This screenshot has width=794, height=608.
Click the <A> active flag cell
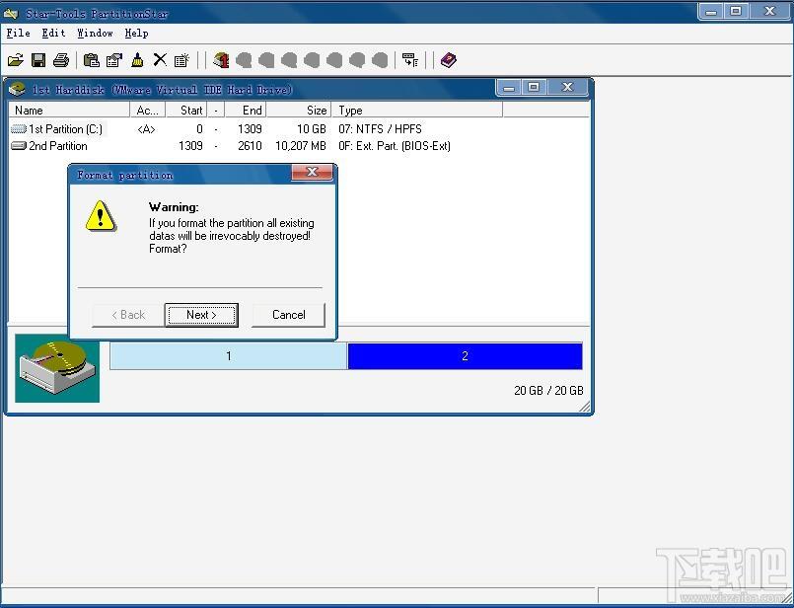point(146,129)
